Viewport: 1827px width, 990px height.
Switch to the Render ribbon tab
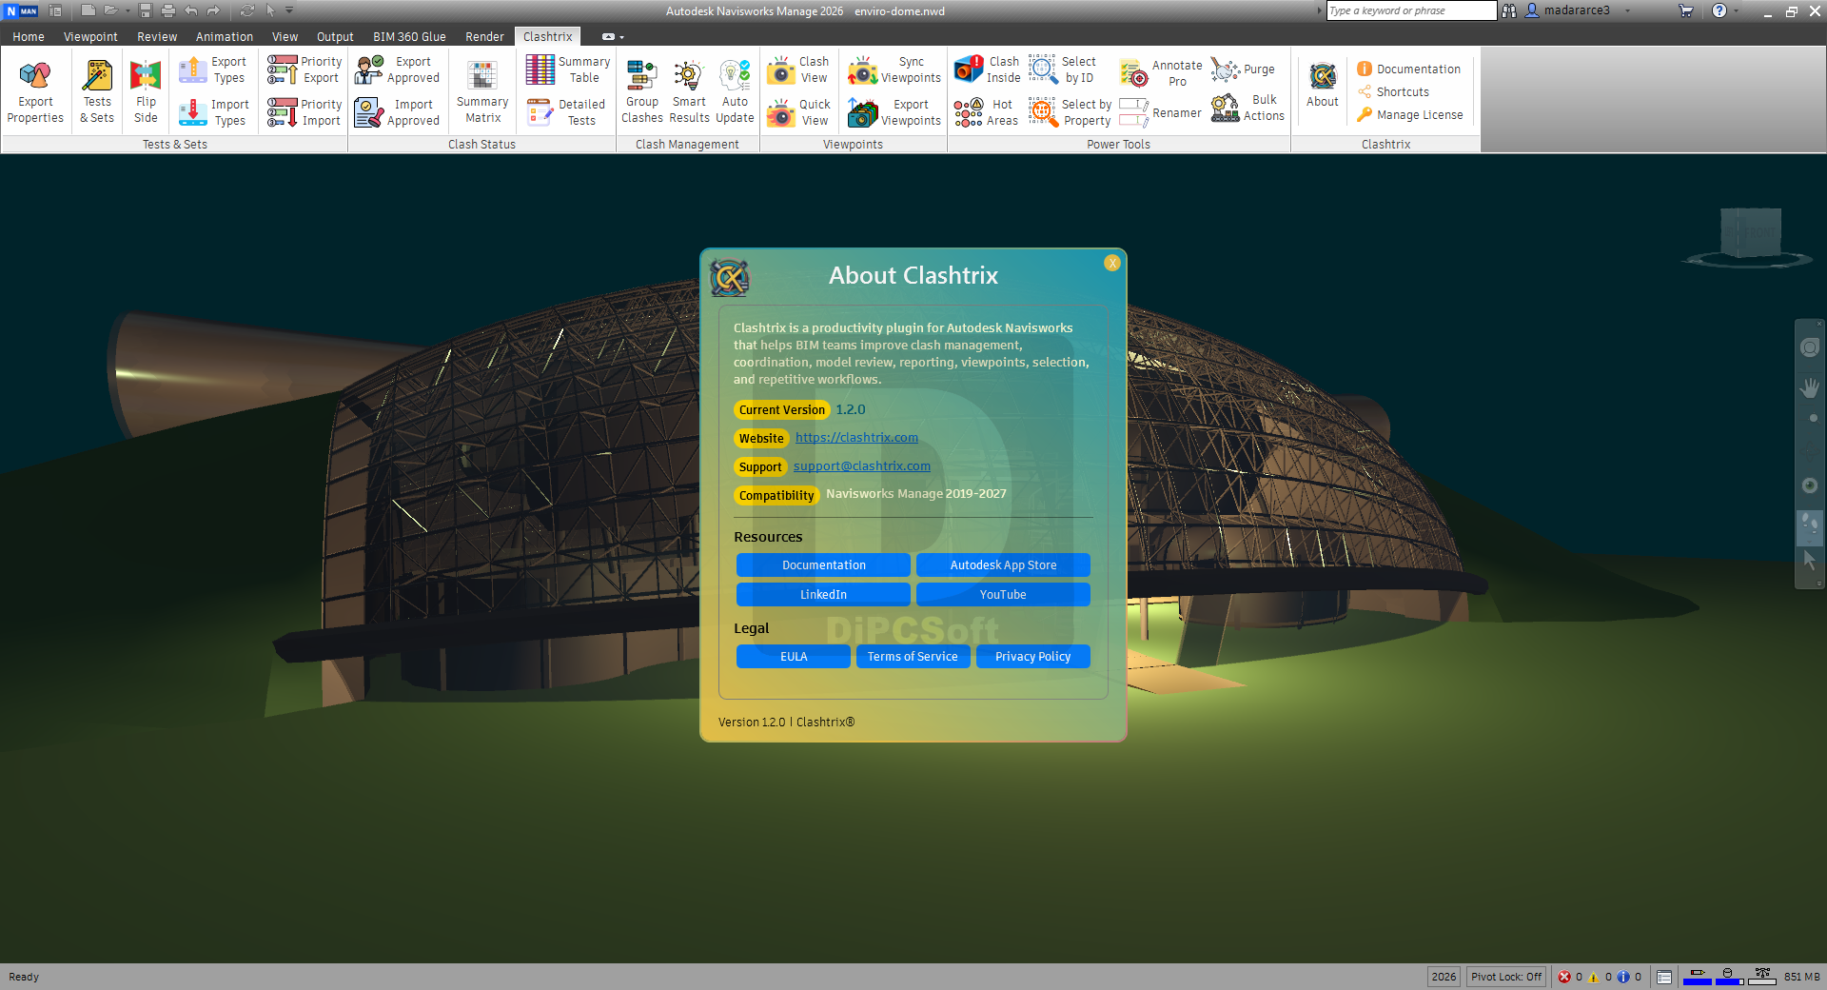pyautogui.click(x=484, y=37)
